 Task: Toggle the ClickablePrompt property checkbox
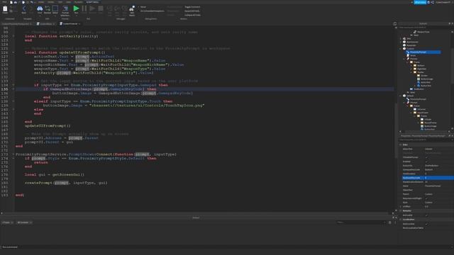click(x=427, y=157)
